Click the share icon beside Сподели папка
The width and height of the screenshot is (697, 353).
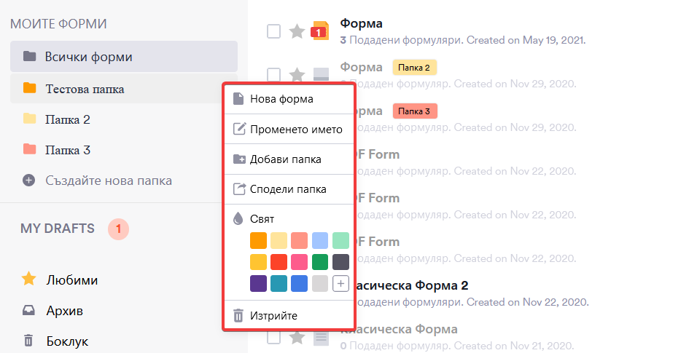pos(238,189)
